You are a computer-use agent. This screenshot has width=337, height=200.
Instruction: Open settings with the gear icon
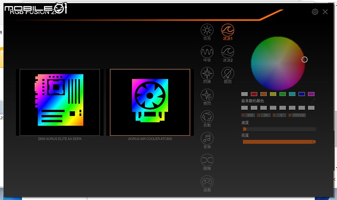click(315, 12)
